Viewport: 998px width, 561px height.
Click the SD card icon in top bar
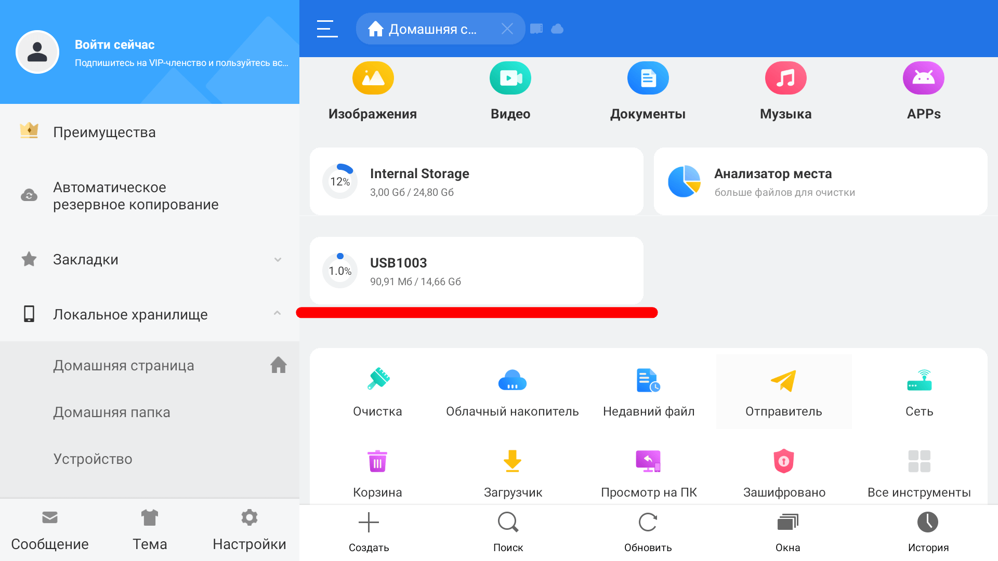tap(536, 29)
